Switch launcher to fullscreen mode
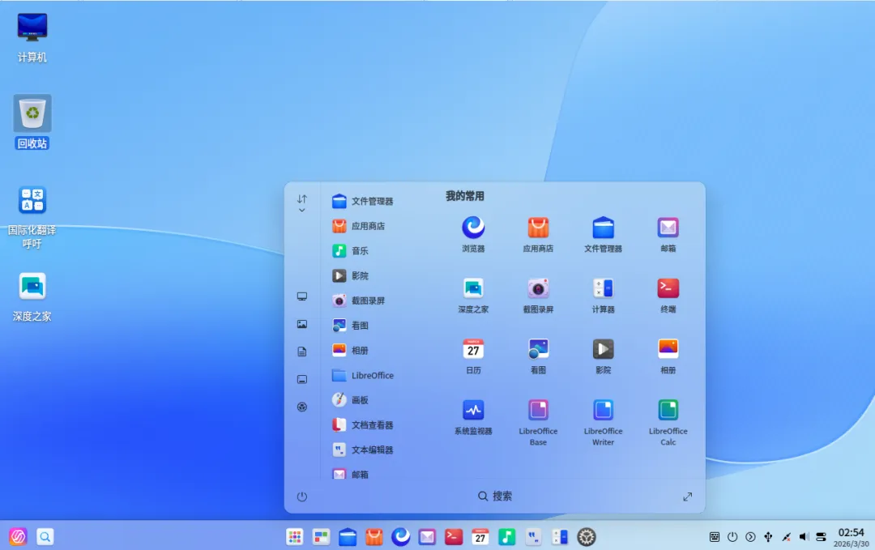Screen dimensions: 875x550 [x=688, y=497]
